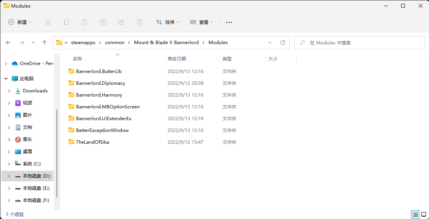Go back with the left arrow
Screen dimensions: 429x219
(8, 43)
